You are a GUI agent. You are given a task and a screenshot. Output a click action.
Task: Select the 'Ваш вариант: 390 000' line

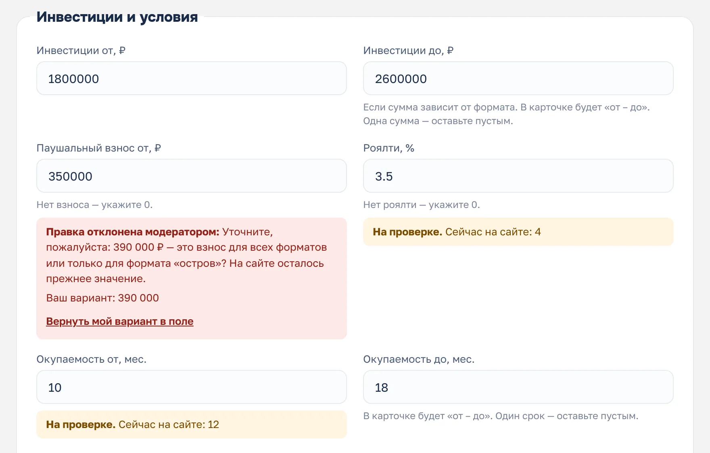coord(102,298)
